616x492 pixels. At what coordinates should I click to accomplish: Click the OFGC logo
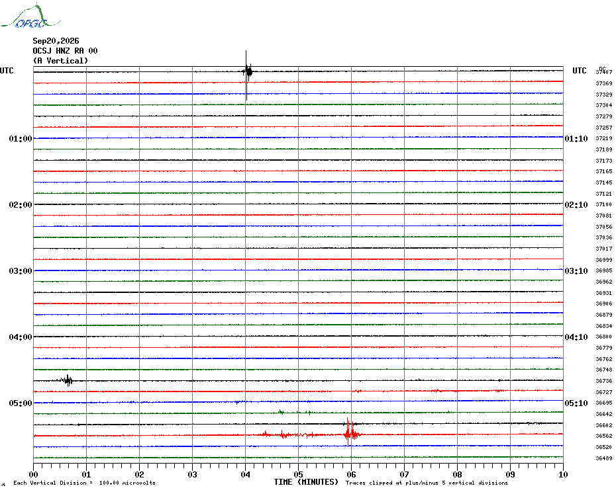pos(30,16)
